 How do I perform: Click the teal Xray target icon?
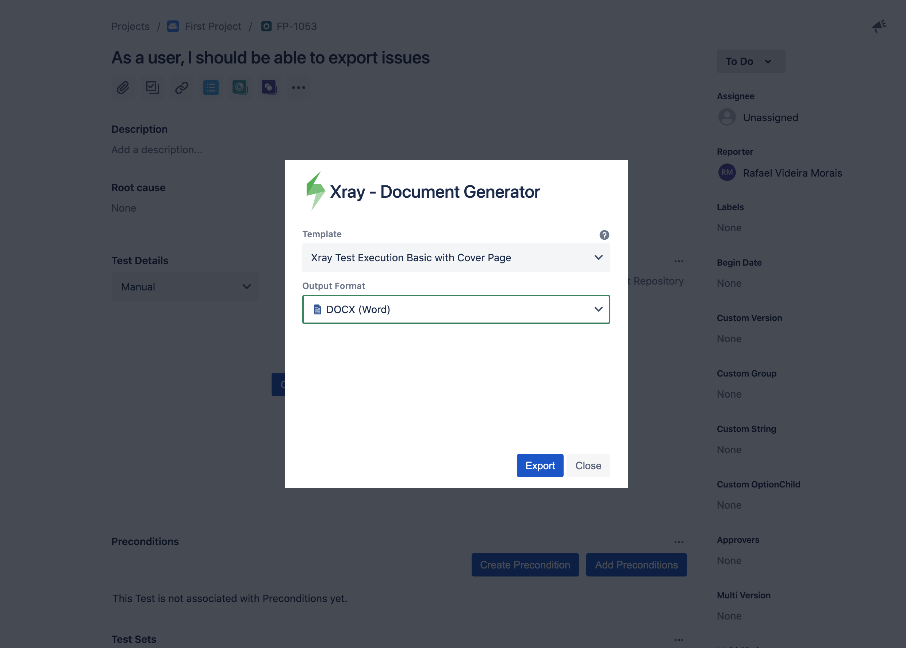tap(240, 87)
